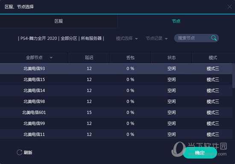Focus the 搜索节点 search field

(197, 38)
